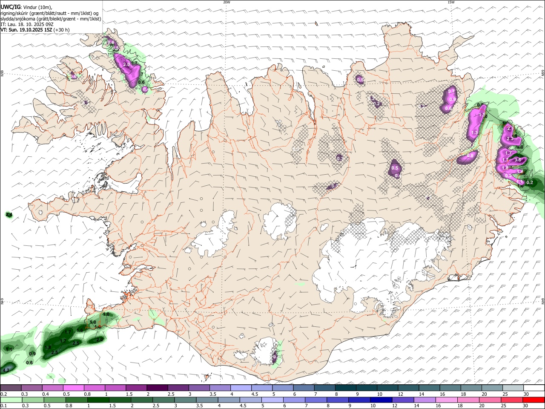
Task: Click the "0.1" label in the rain scale
Action: [x=3, y=406]
